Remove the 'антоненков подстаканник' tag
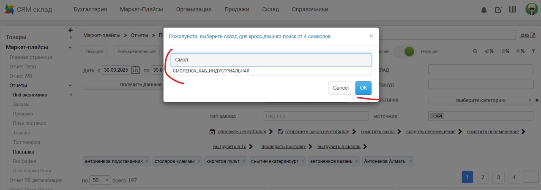The width and height of the screenshot is (541, 190). pos(147,161)
